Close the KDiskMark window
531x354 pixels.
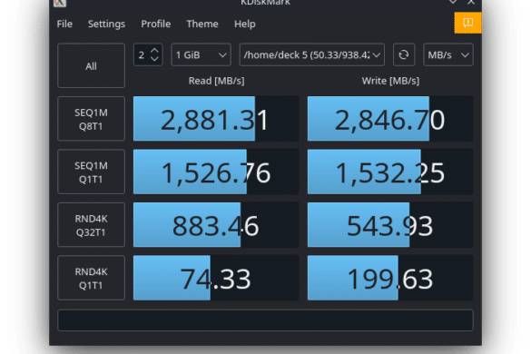point(471,2)
